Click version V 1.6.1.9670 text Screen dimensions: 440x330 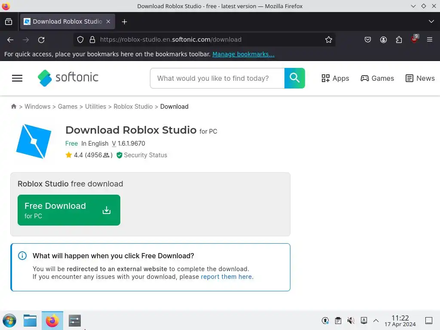pyautogui.click(x=128, y=144)
